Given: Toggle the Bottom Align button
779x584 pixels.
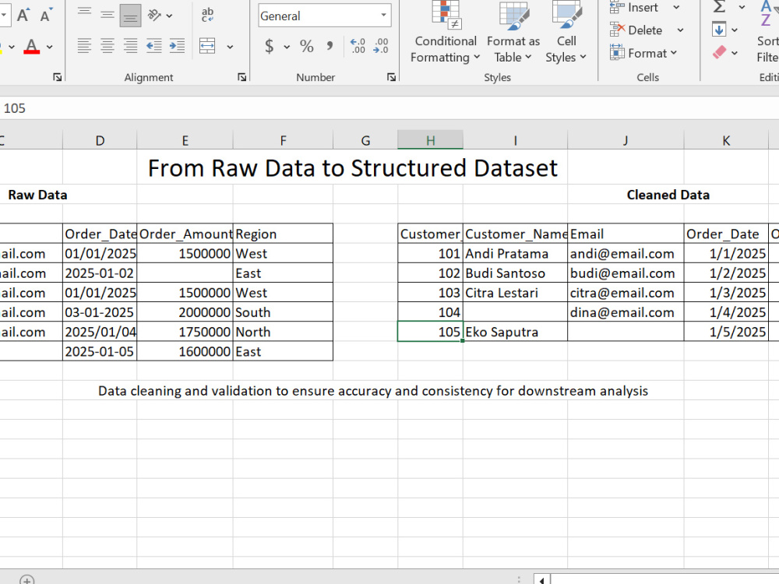Looking at the screenshot, I should (130, 16).
